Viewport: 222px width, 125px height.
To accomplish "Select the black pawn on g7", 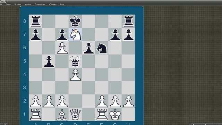I will [115, 35].
